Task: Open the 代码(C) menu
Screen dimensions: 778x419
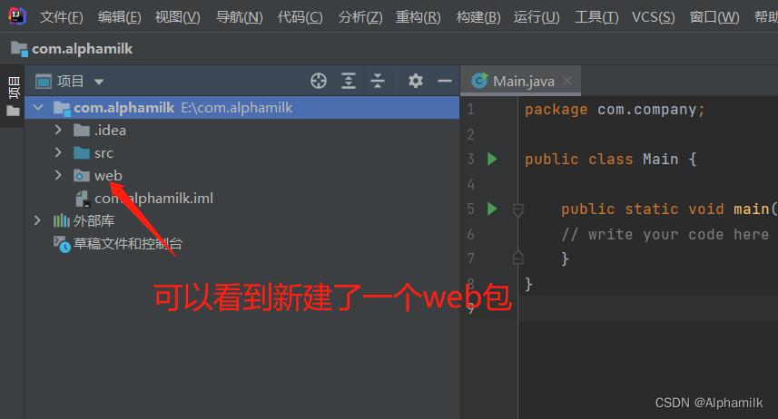Action: point(300,17)
